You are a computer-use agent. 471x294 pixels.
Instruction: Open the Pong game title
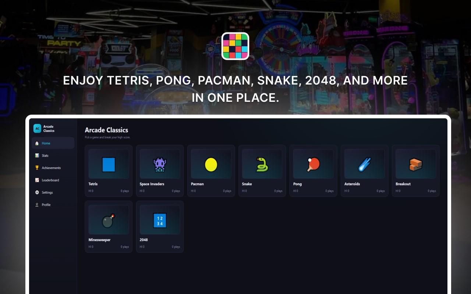[297, 184]
